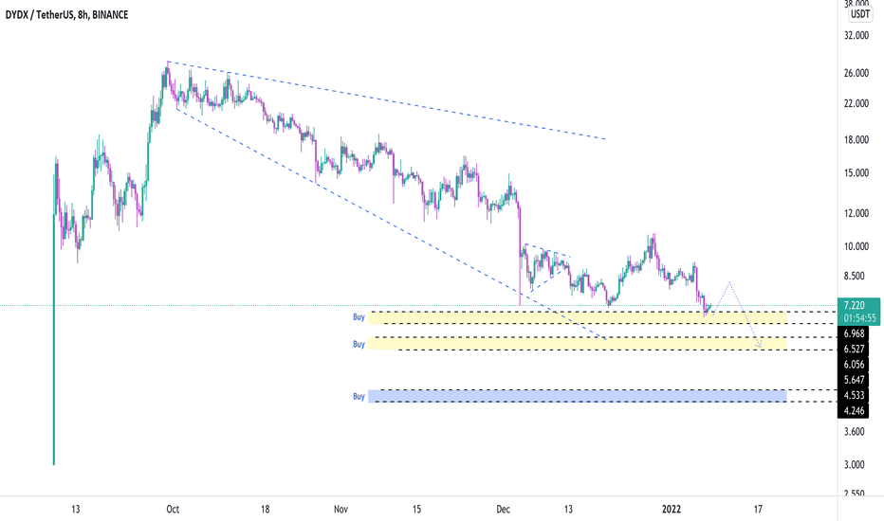The height and width of the screenshot is (521, 884).
Task: Click the 10.000 mark on price axis
Action: (x=856, y=246)
